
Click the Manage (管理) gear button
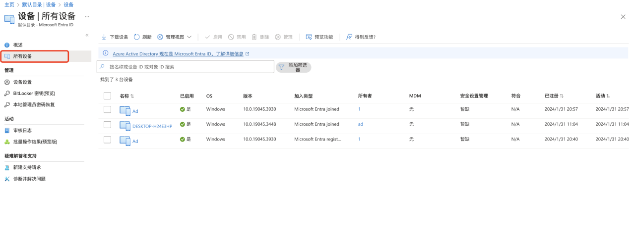tap(284, 37)
